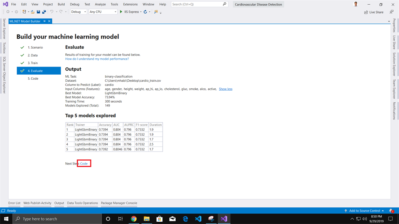Open the Project menu
This screenshot has height=224, width=399.
[x=48, y=4]
